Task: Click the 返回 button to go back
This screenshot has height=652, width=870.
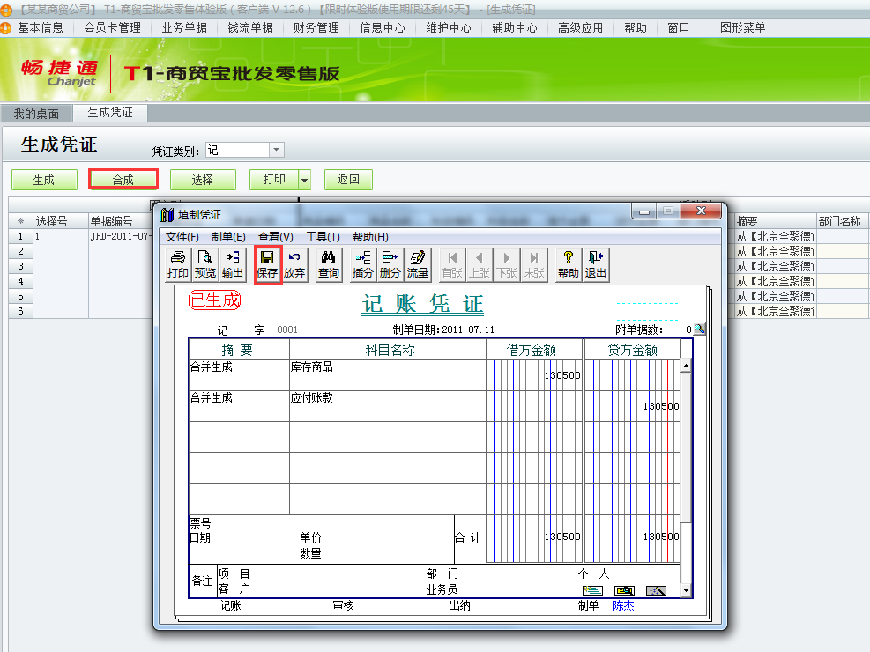Action: [347, 179]
